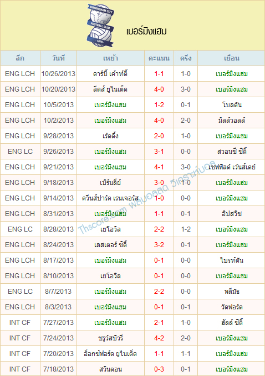Click score 4-1 in the 9/21/2013 row
The width and height of the screenshot is (265, 376).
tap(159, 167)
